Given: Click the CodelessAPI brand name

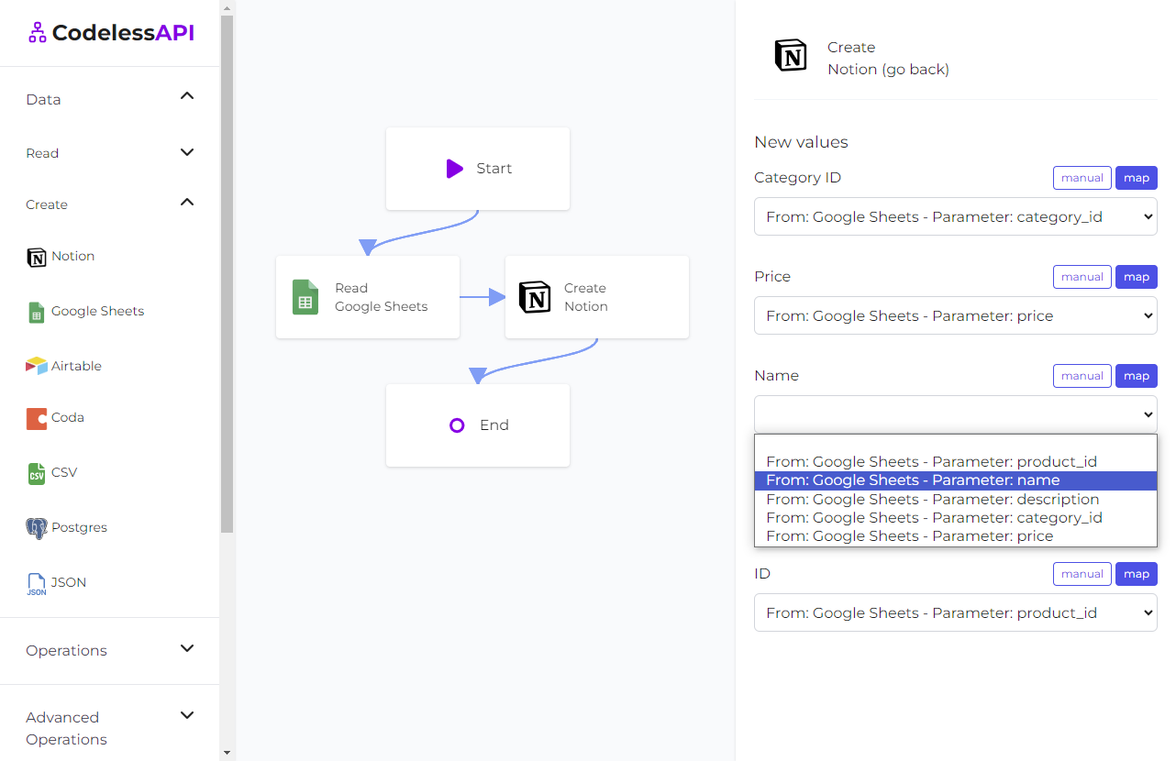Looking at the screenshot, I should tap(123, 33).
